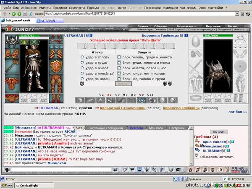Image resolution: width=252 pixels, height=189 pixels.
Task: Switch to the ULTRAMAN tab
Action: [50, 21]
